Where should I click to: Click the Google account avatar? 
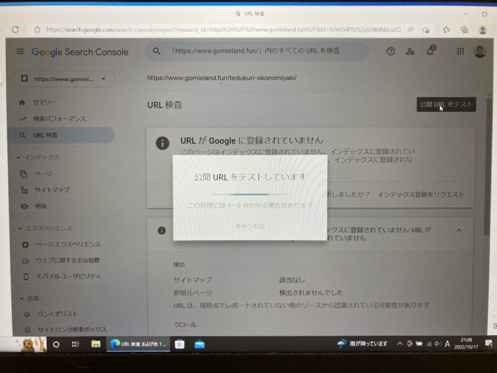[480, 51]
